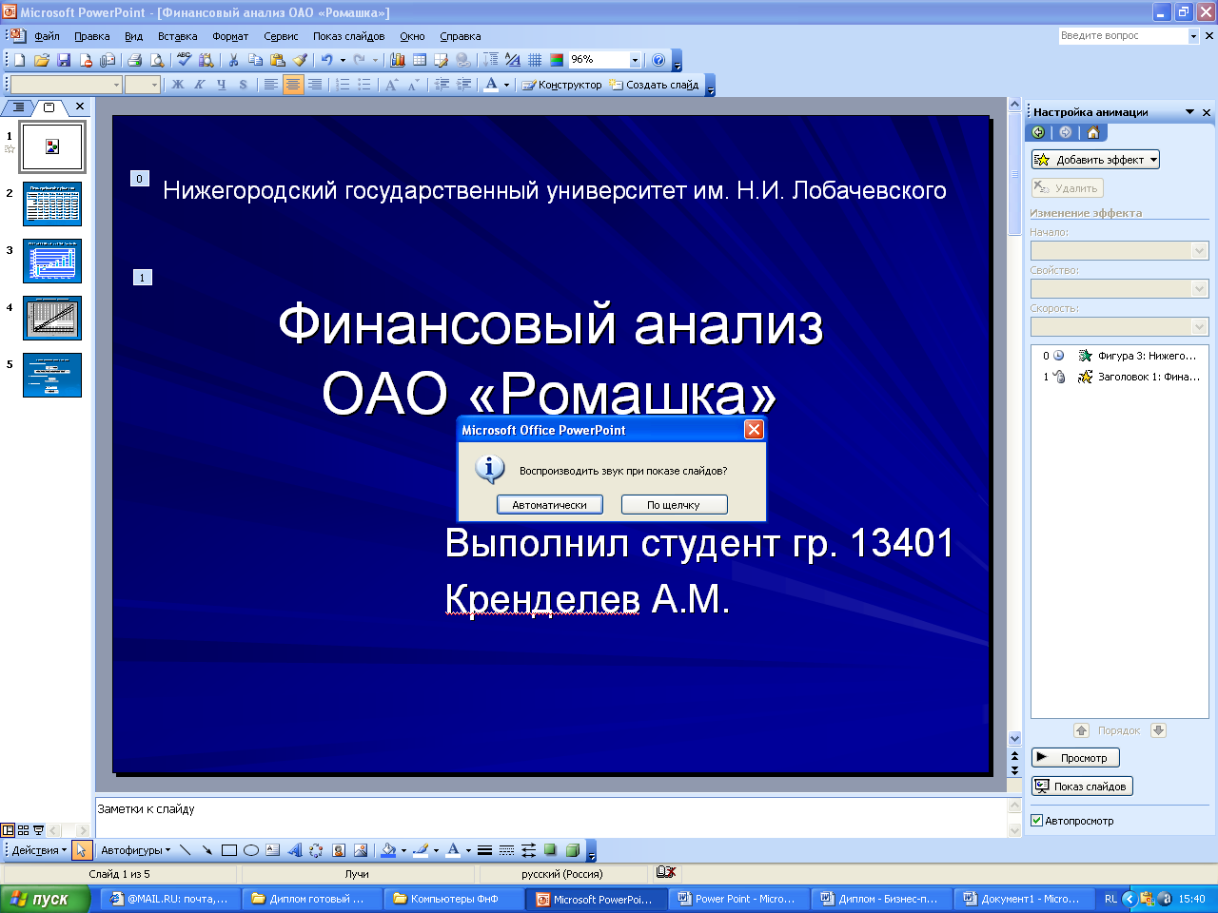The width and height of the screenshot is (1218, 913).
Task: Insert a chart with the bar chart icon
Action: tap(398, 60)
